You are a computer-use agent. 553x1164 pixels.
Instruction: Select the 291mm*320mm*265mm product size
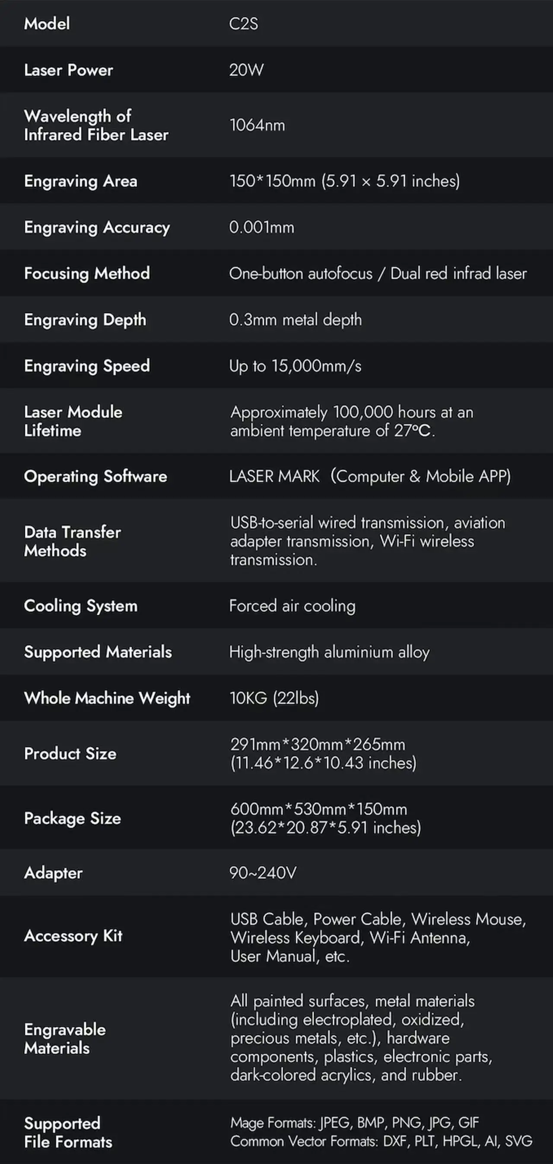(x=318, y=744)
